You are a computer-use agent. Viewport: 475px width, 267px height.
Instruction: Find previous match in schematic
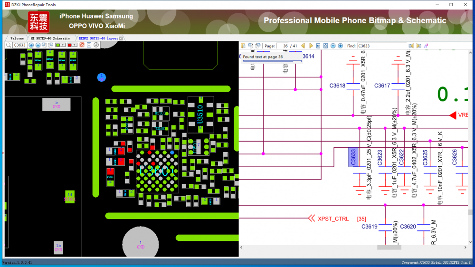pos(411,46)
